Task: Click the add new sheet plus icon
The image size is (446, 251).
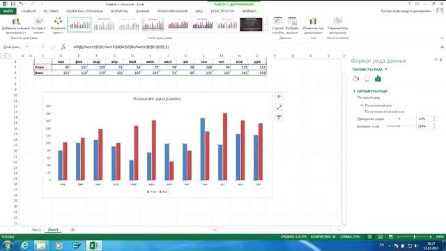Action: (72, 229)
